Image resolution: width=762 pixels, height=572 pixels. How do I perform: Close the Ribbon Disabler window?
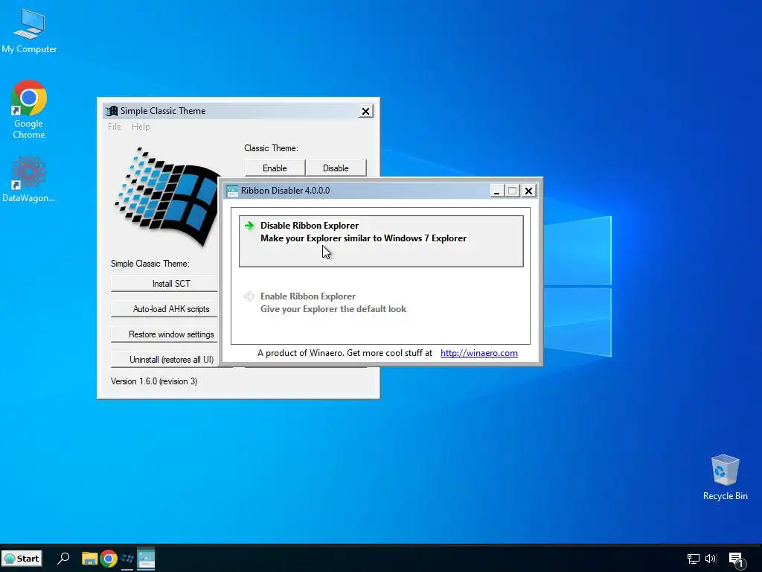529,191
